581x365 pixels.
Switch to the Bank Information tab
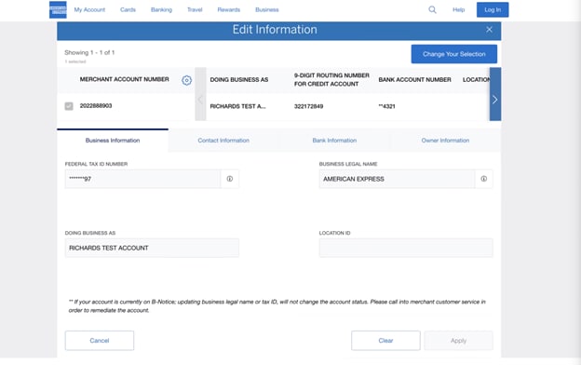tap(334, 141)
